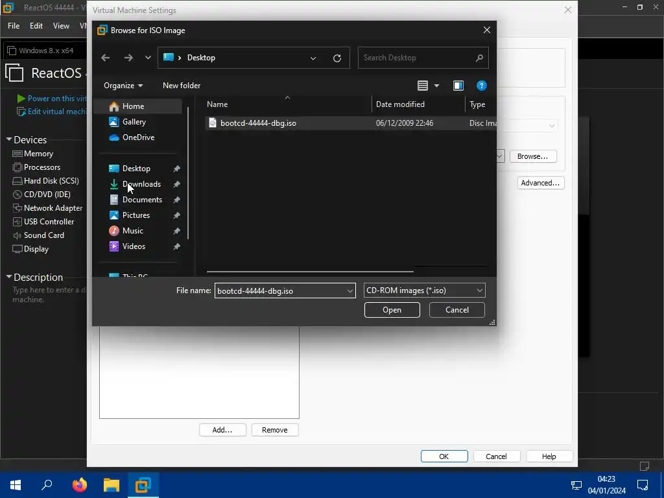This screenshot has height=498, width=664.
Task: Click Remove in Virtual Machine Settings
Action: [x=275, y=430]
